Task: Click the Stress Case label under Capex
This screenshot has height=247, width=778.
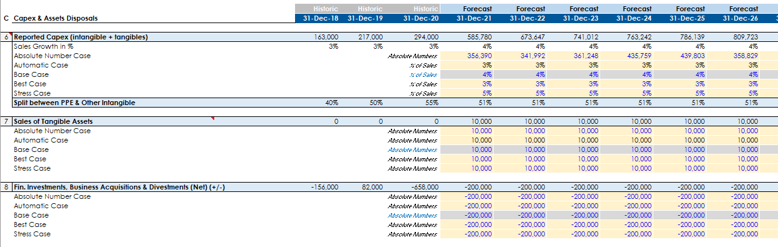Action: [32, 93]
